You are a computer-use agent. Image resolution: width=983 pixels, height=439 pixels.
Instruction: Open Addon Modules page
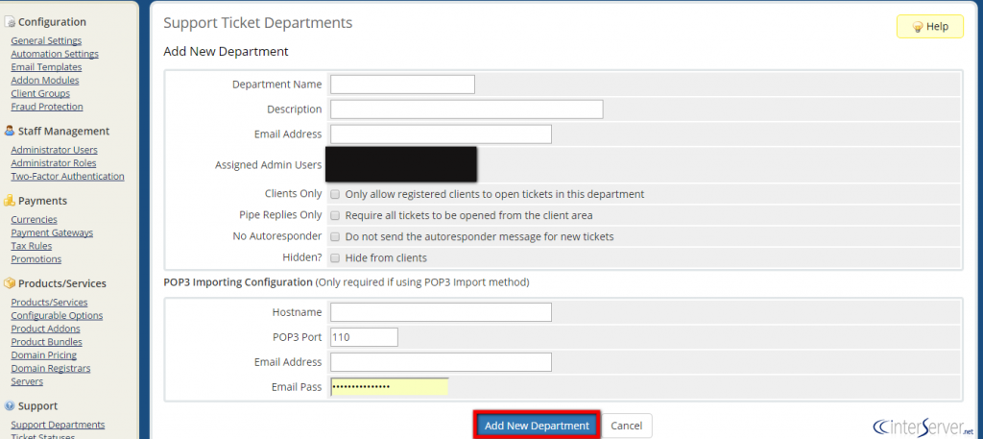pyautogui.click(x=45, y=81)
